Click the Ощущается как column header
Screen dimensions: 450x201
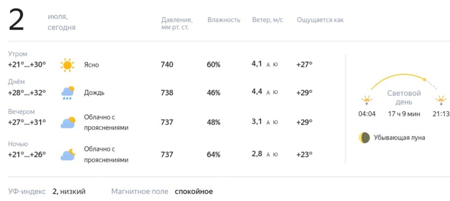click(320, 20)
